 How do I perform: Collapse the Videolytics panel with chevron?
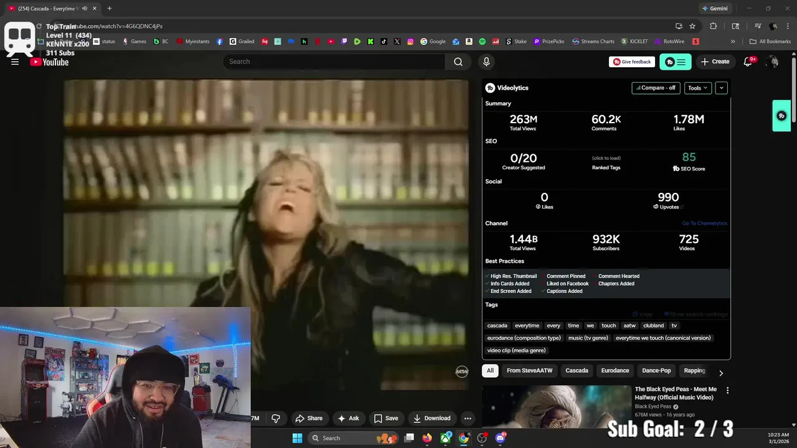coord(721,88)
